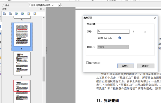Click the double-arrow icon in the pages panel header

tap(41, 9)
